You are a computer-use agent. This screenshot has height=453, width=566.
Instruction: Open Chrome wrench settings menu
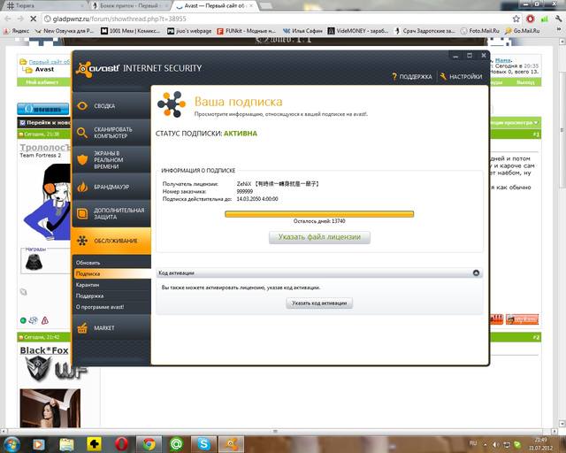click(x=558, y=19)
